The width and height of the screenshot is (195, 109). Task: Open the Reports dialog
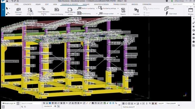[123, 11]
